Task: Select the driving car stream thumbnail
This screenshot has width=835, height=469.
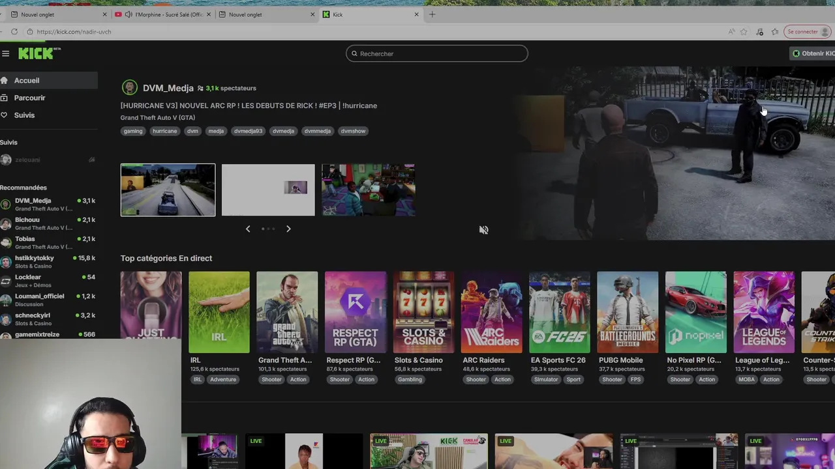Action: coord(168,190)
